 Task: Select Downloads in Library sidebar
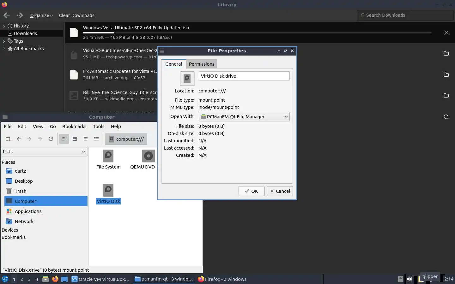pyautogui.click(x=32, y=33)
